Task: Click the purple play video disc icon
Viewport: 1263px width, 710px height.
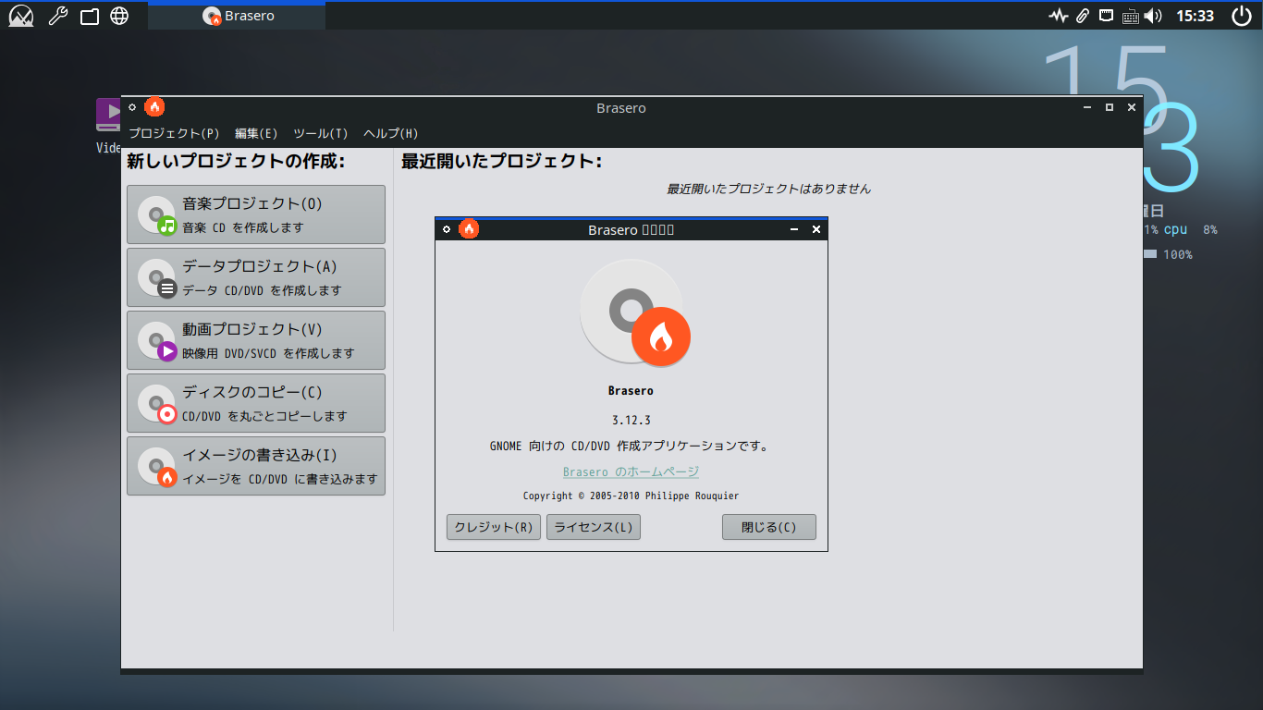Action: tap(156, 340)
